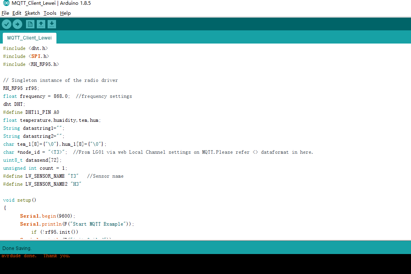The image size is (411, 274).
Task: Click the 'char *node_id' declaration
Action: [35, 152]
